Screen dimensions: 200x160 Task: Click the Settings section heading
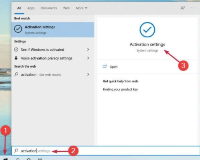[x=20, y=42]
